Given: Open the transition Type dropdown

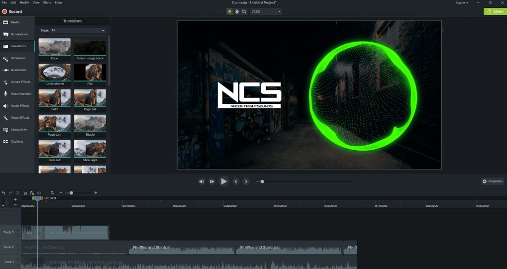Looking at the screenshot, I should (x=78, y=30).
